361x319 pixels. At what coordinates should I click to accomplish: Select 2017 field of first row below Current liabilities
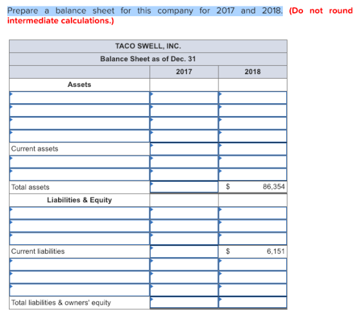(x=184, y=264)
